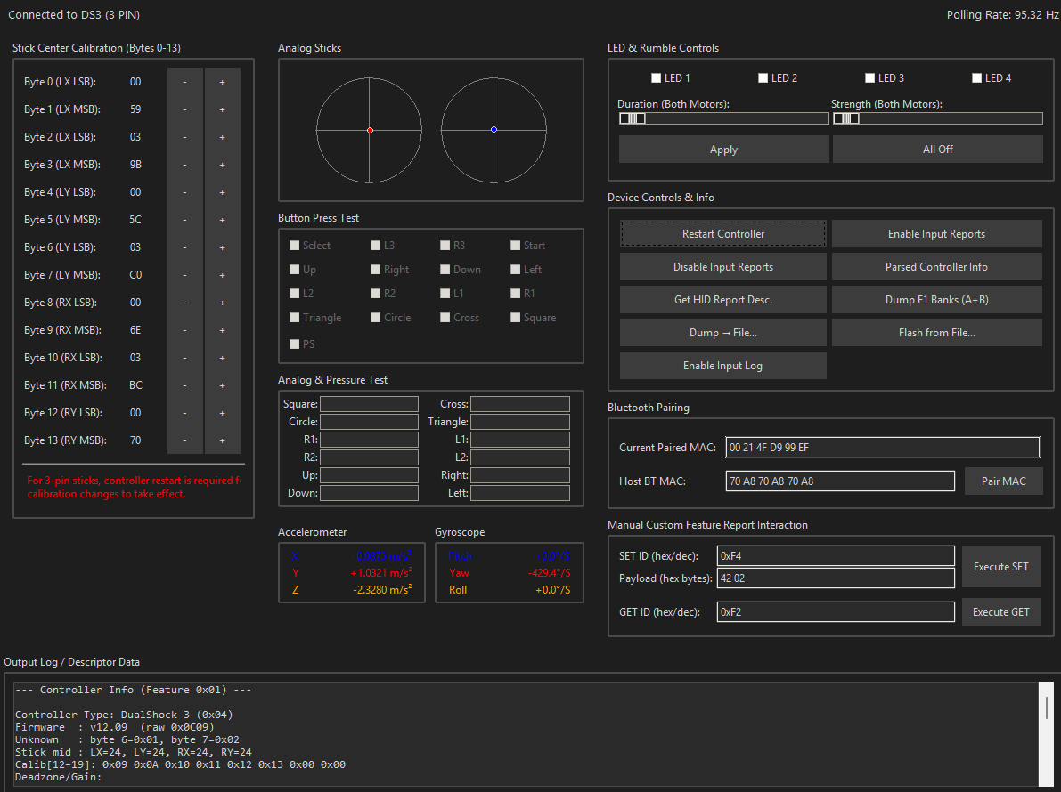Decrease Byte 12 (RY LSB) value
1061x792 pixels.
tap(184, 413)
